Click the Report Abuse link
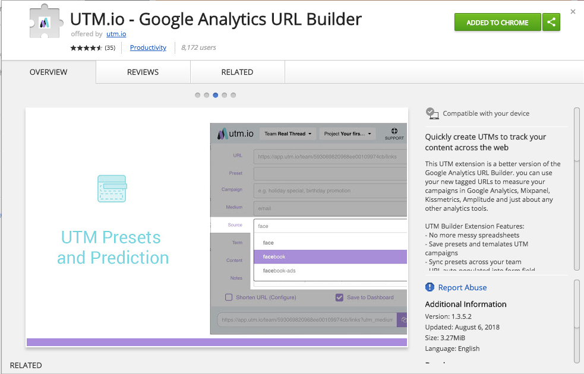The height and width of the screenshot is (374, 584). coord(462,287)
